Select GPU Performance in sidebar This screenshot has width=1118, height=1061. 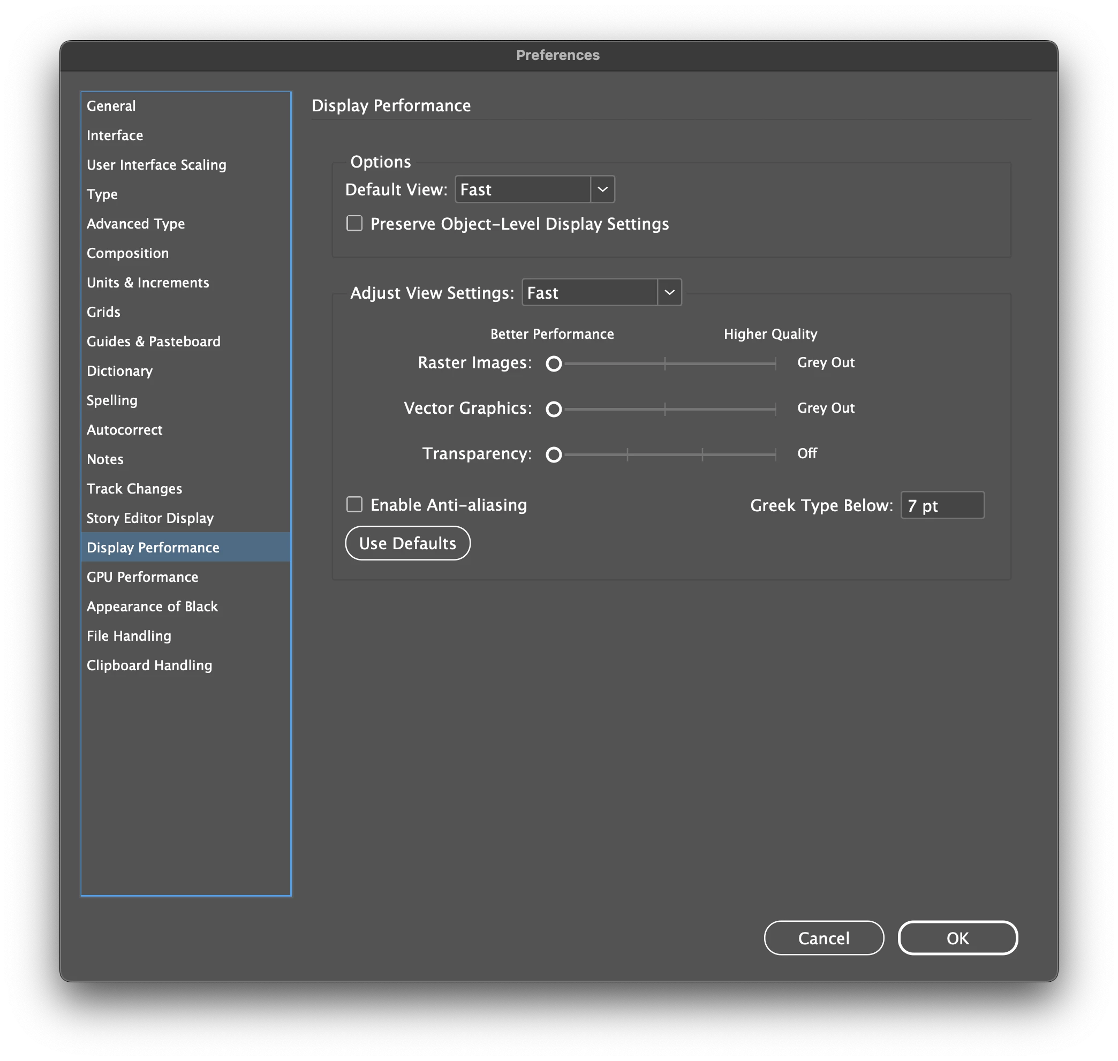tap(142, 577)
